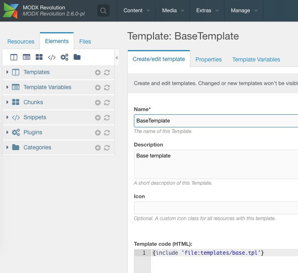The image size is (298, 273).
Task: Click the MODX logo icon
Action: [11, 11]
